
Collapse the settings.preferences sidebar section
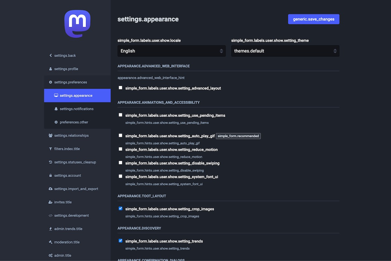[70, 82]
